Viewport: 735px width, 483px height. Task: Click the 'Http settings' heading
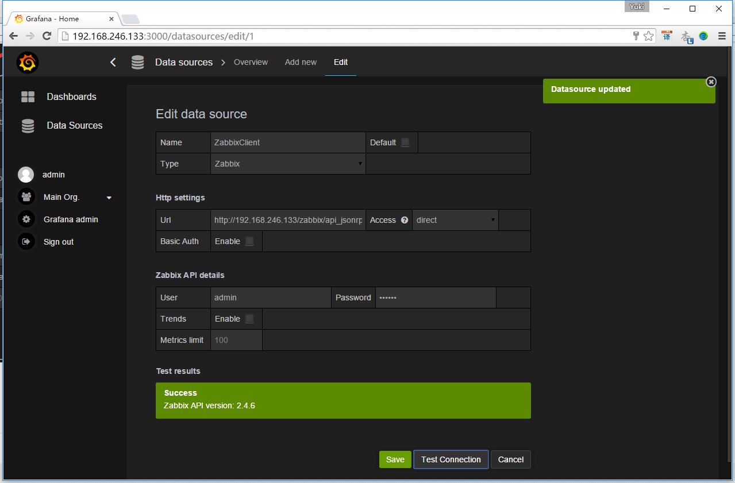tap(180, 198)
